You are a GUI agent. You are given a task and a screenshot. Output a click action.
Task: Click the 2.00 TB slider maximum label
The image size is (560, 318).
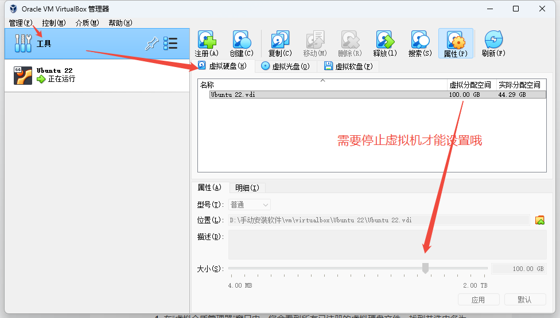click(x=475, y=285)
